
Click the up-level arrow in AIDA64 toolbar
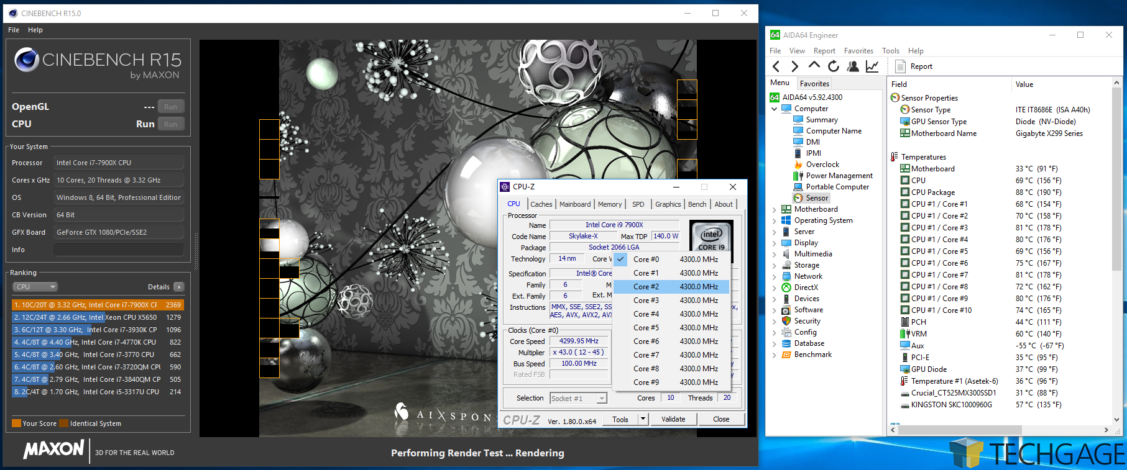tap(814, 66)
